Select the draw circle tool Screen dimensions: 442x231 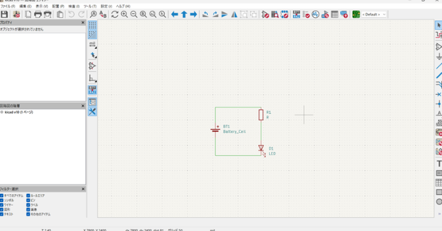pos(439,201)
